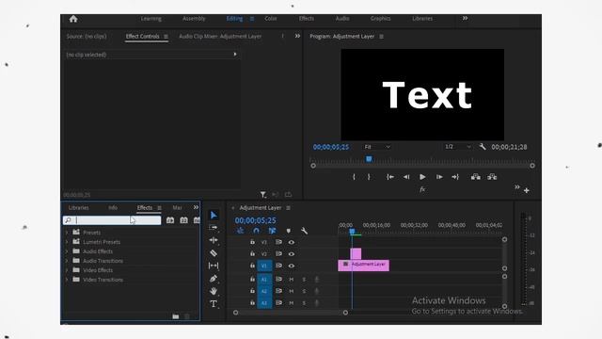Expand the Video Transitions folder

[x=67, y=280]
